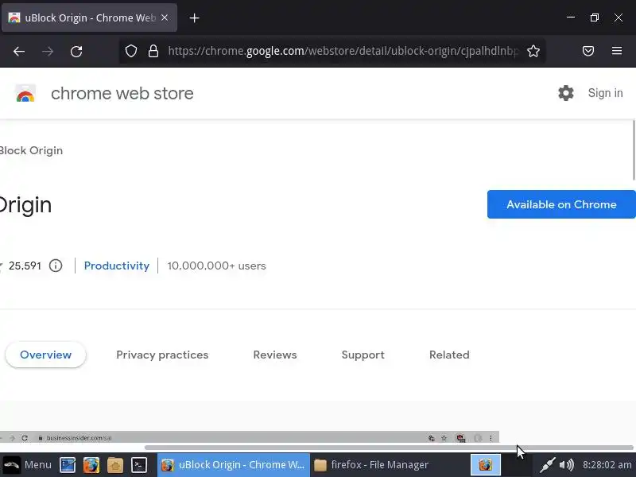Click the 25,591 ratings count

pos(25,266)
